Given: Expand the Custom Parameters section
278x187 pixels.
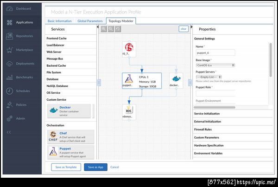Looking at the screenshot, I should pyautogui.click(x=233, y=137).
